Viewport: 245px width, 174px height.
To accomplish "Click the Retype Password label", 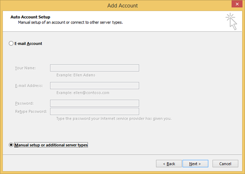I will click(31, 111).
